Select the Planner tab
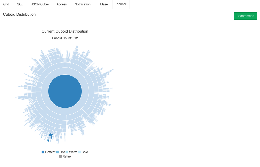260x167 pixels. click(x=121, y=4)
